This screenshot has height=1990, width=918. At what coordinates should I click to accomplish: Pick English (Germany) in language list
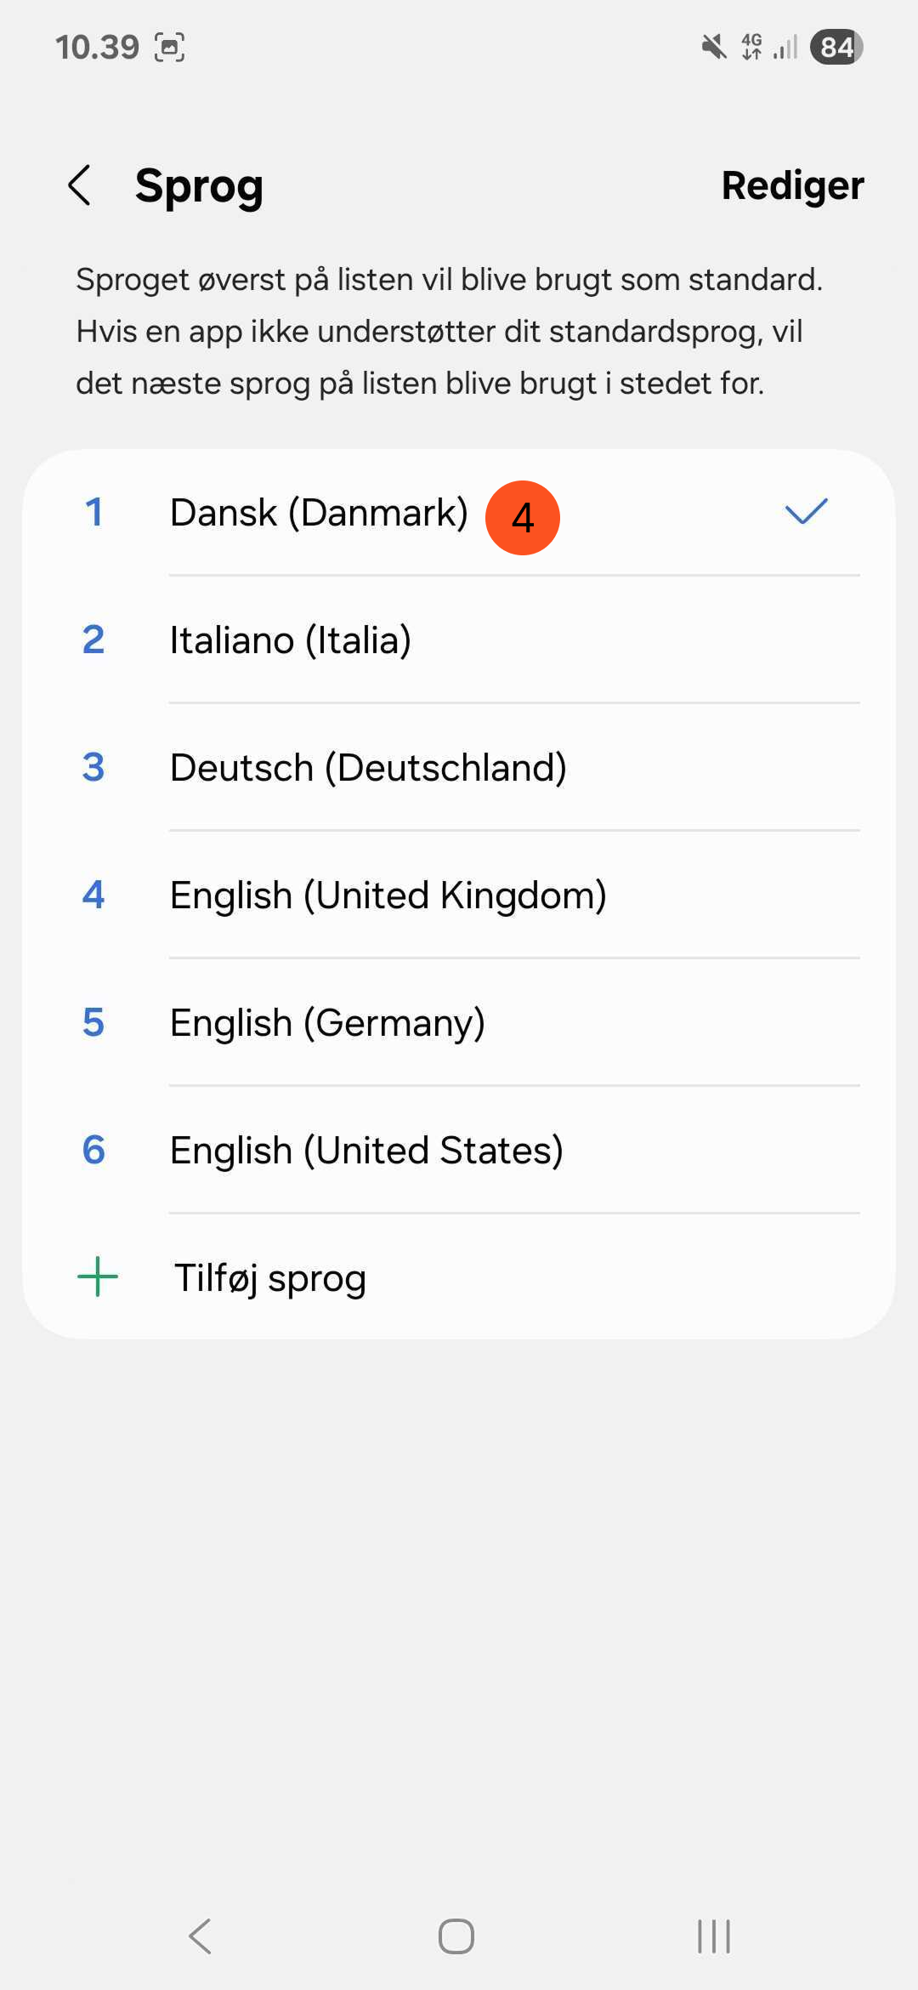327,1023
